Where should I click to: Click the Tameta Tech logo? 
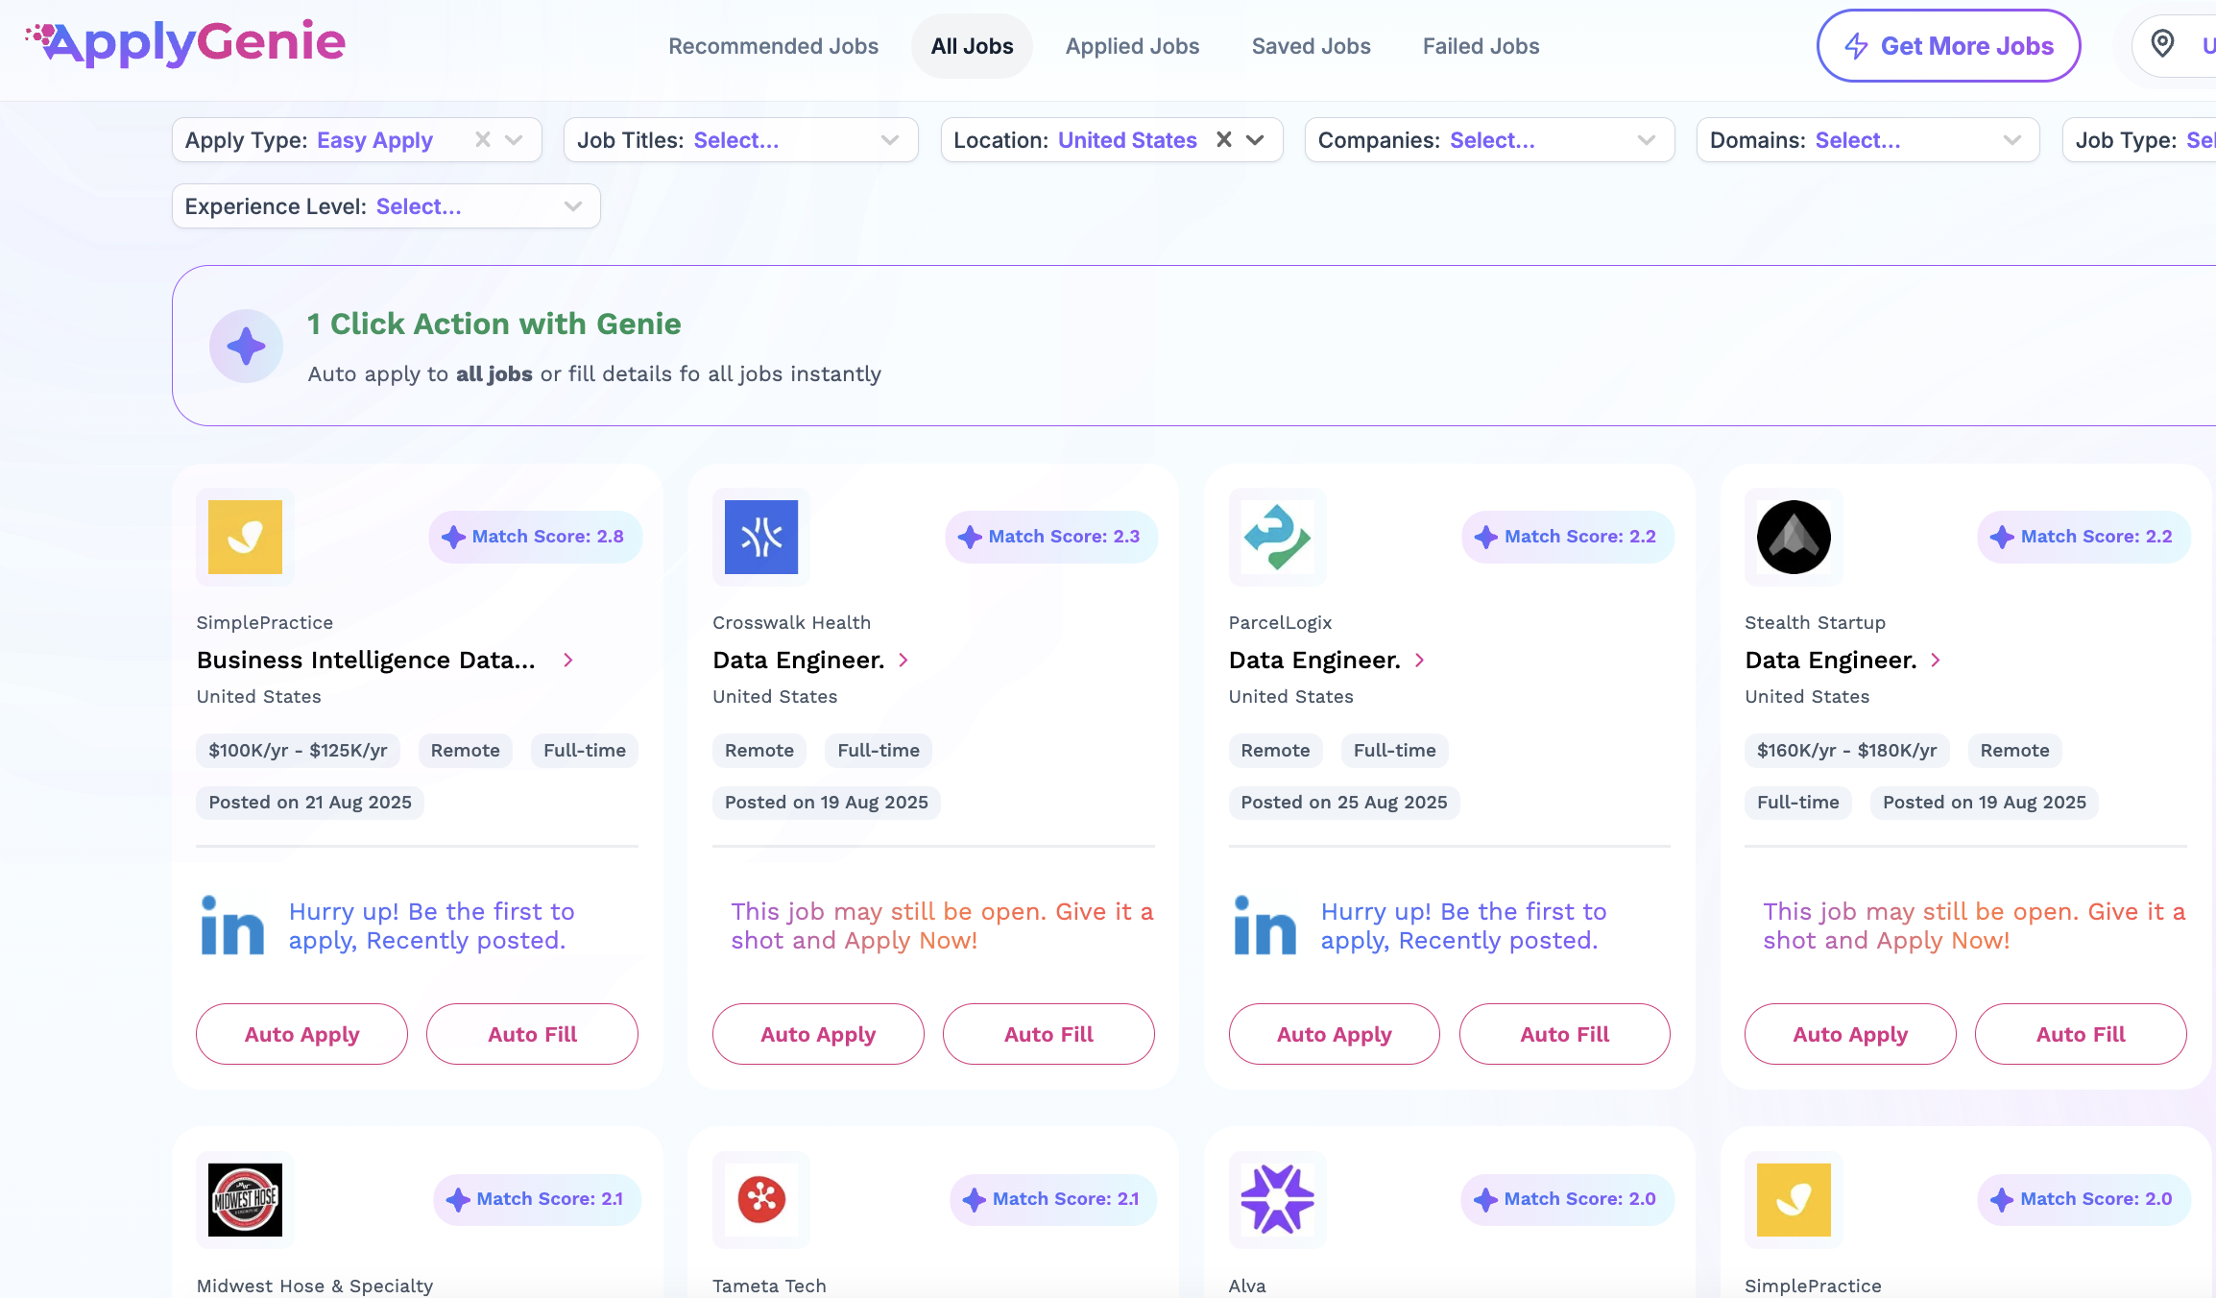pos(761,1200)
